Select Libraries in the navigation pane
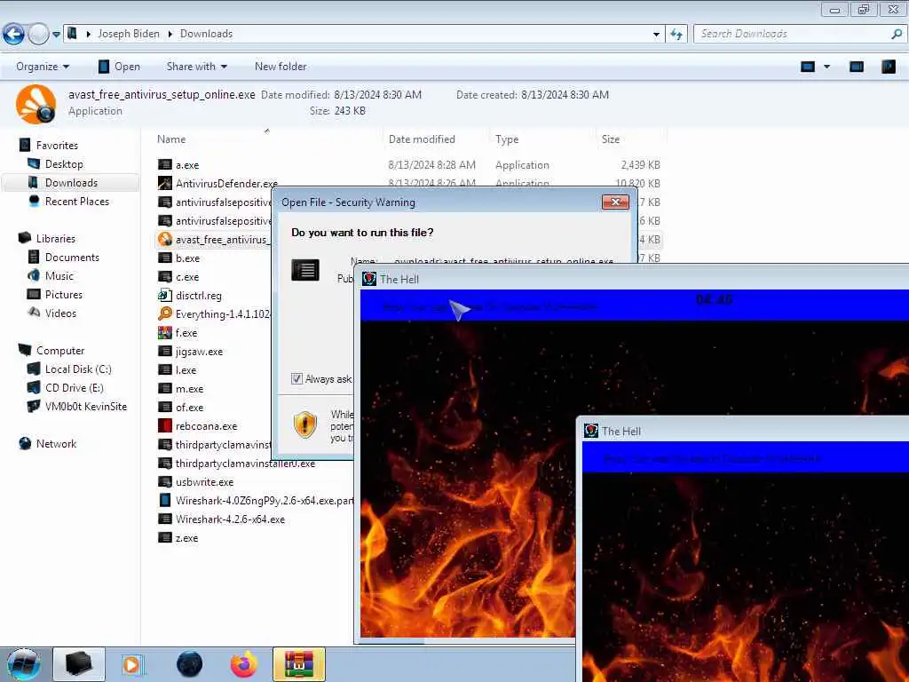 click(56, 238)
